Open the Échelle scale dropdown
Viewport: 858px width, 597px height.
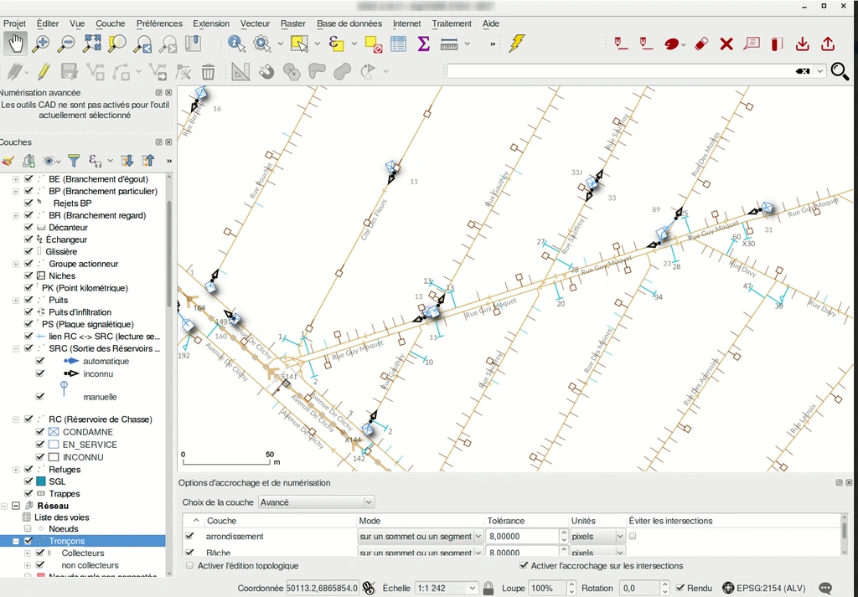473,589
